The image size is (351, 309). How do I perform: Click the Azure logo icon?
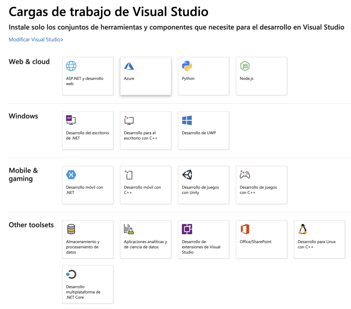[129, 66]
